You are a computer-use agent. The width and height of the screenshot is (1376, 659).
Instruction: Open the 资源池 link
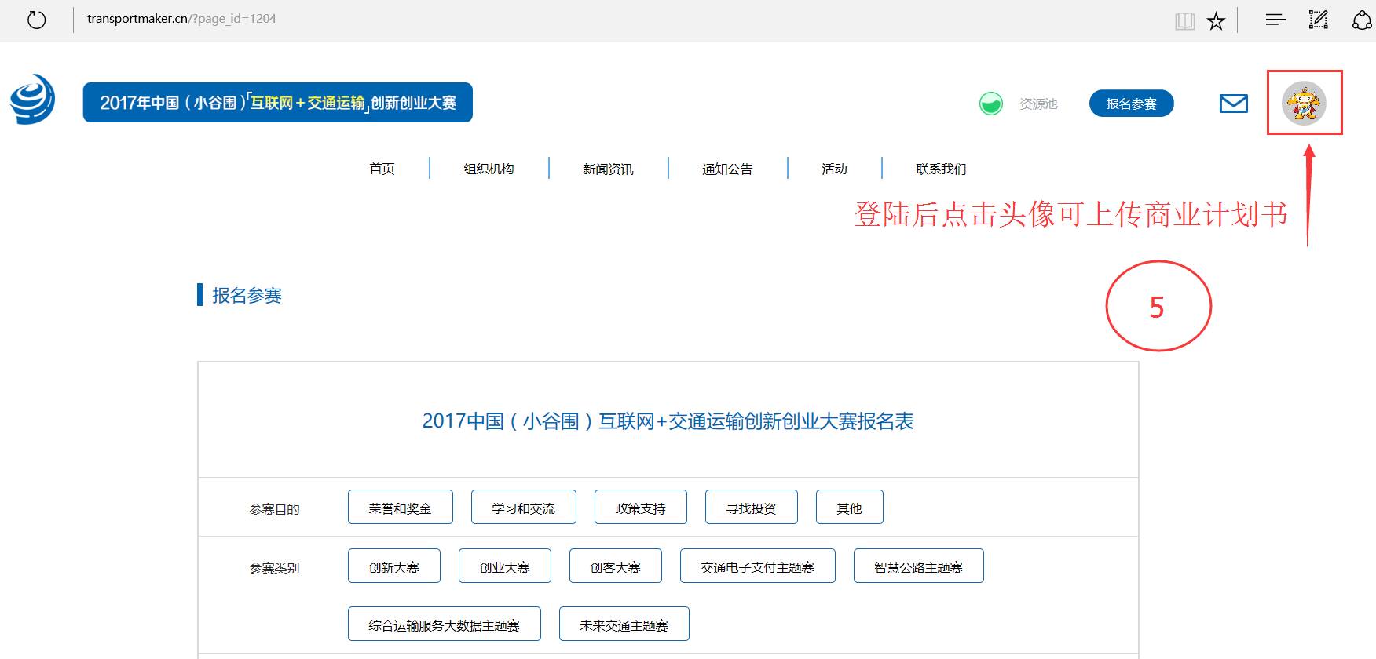click(x=1038, y=104)
